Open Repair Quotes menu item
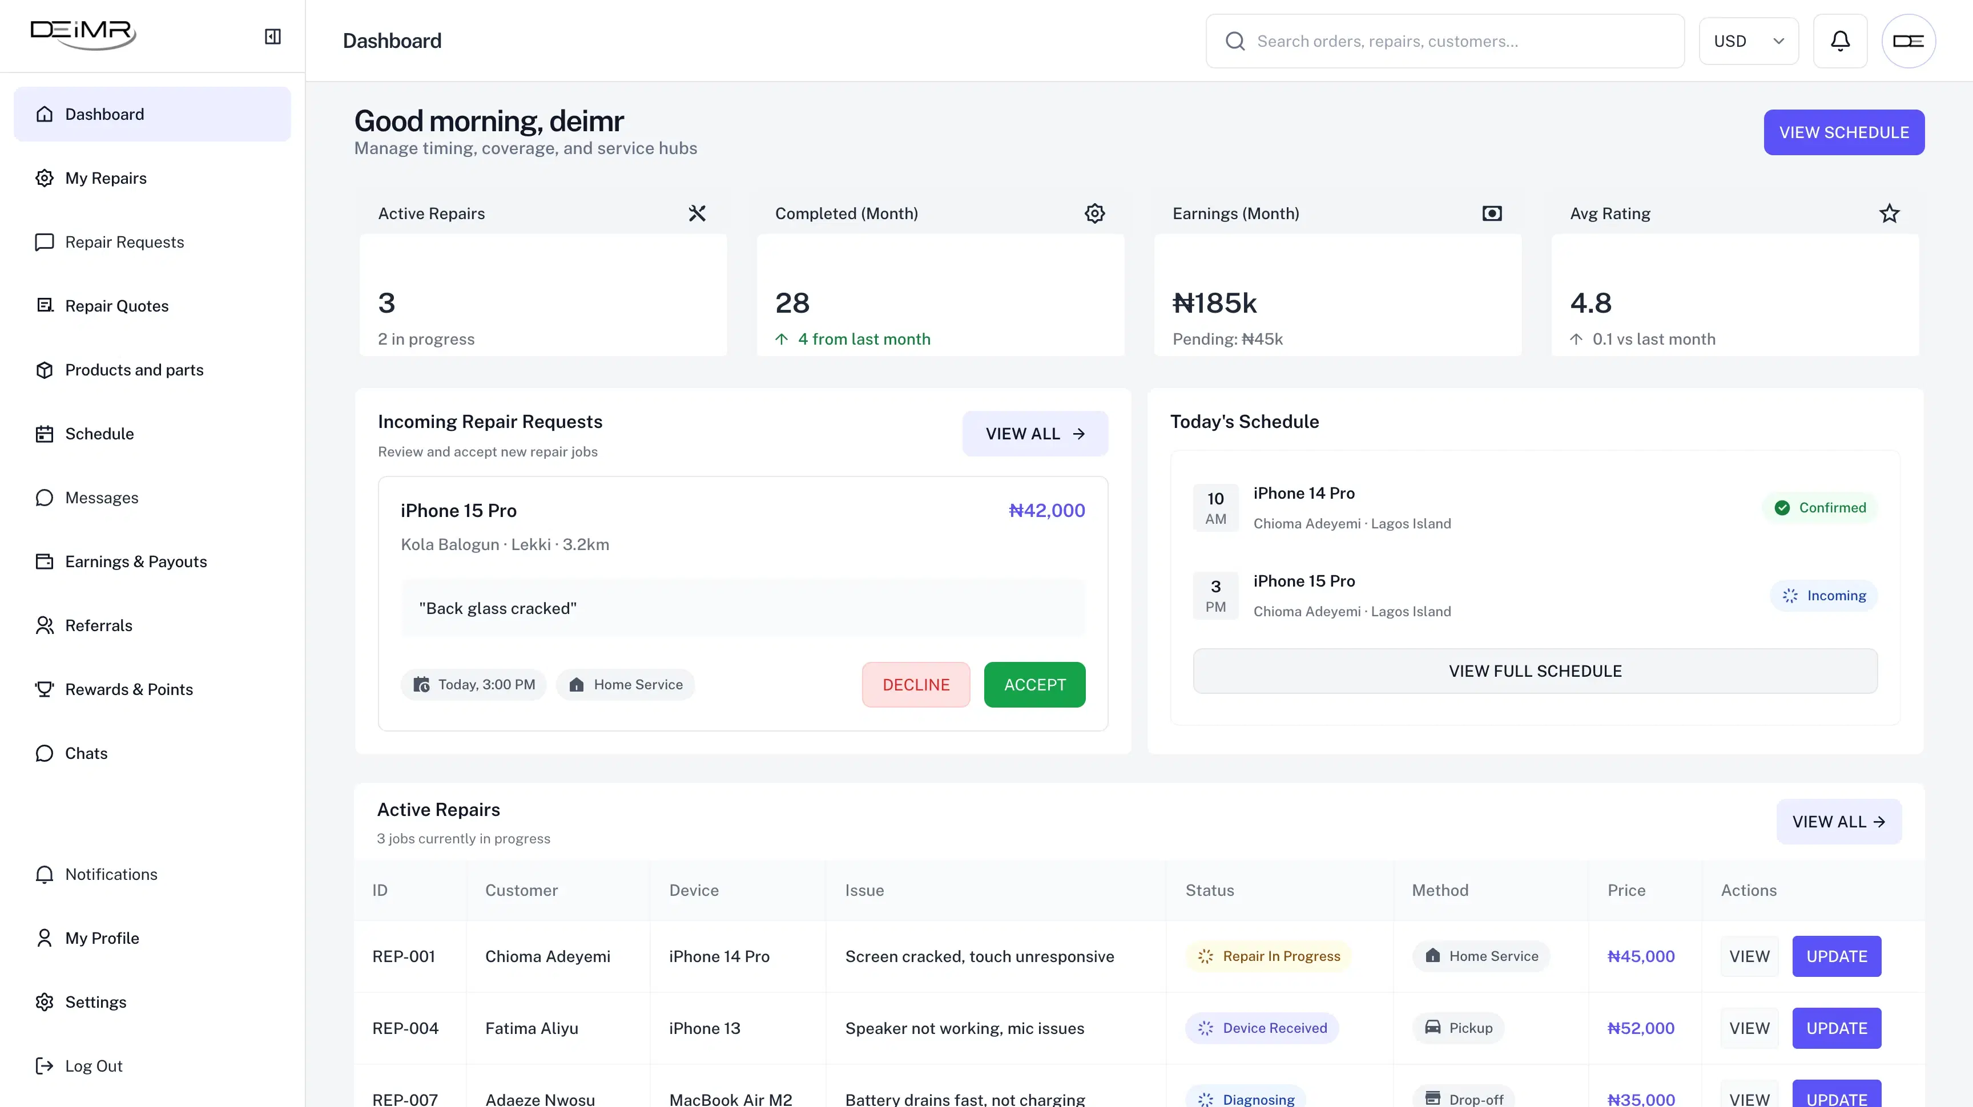Image resolution: width=1973 pixels, height=1107 pixels. point(152,305)
